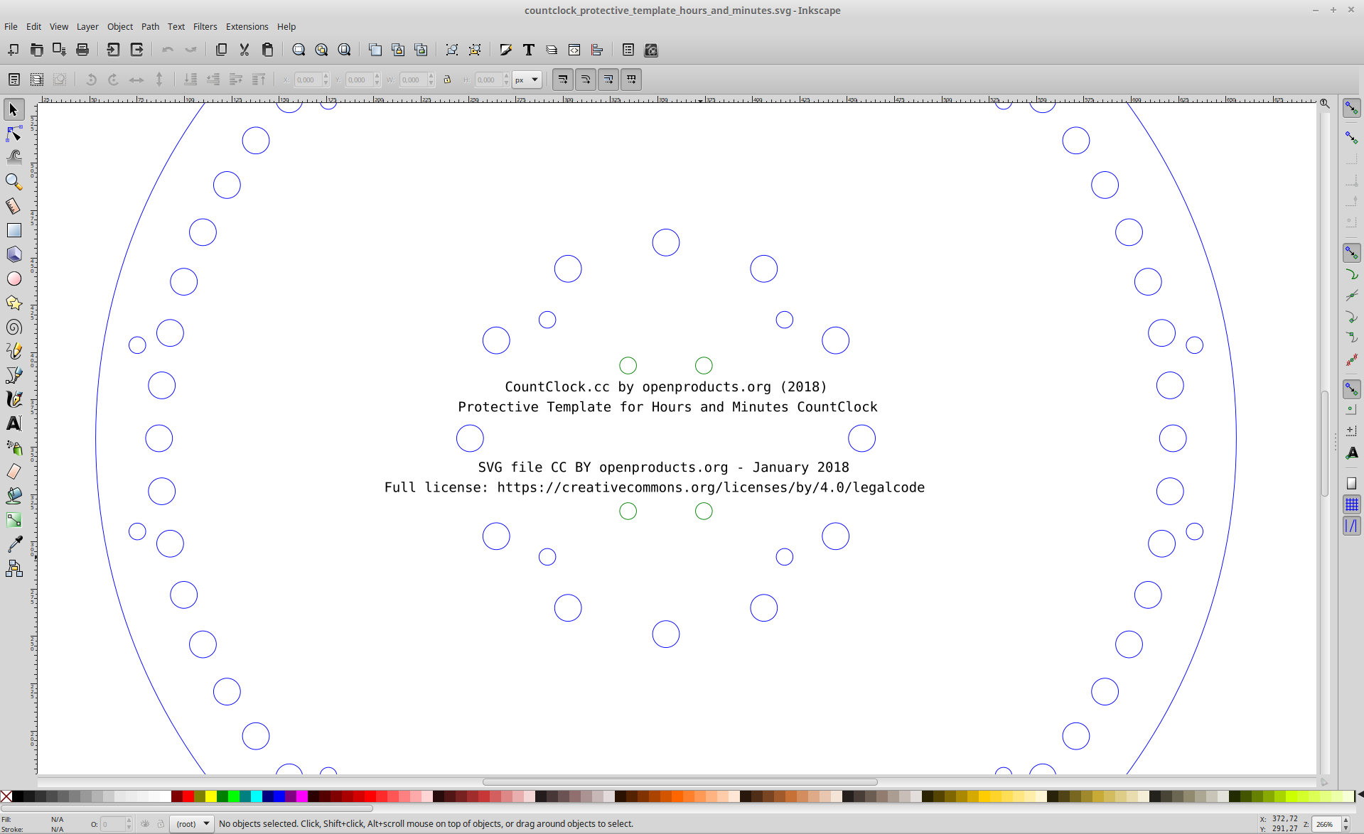Toggle move patterns with object
1364x834 pixels.
pos(631,80)
